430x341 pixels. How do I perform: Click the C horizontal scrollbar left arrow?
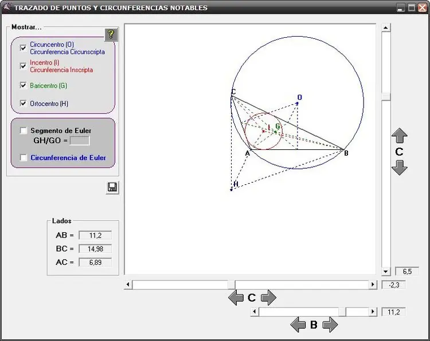[x=128, y=284]
